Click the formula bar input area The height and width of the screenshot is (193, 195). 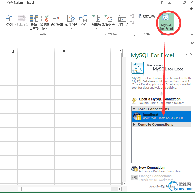pos(95,43)
